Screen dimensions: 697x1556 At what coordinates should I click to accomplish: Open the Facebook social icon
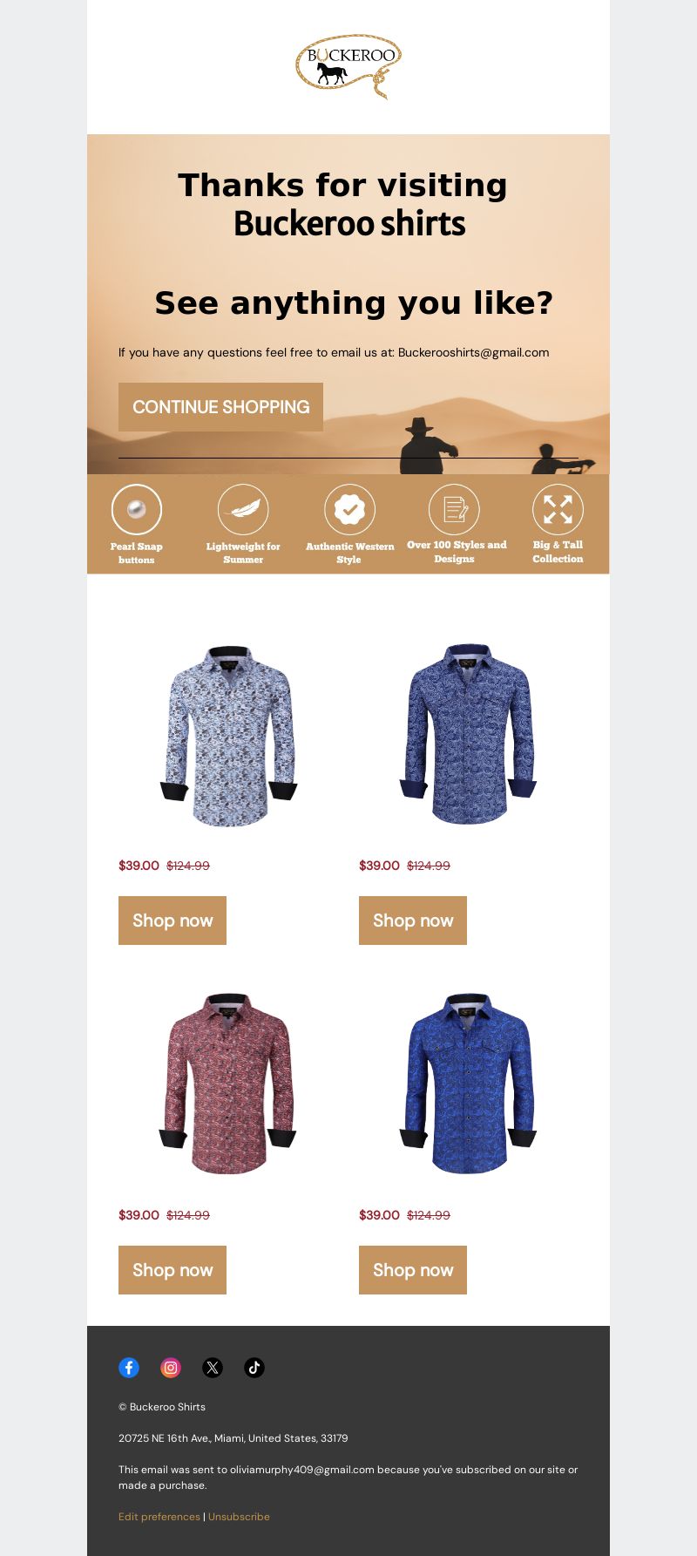129,1368
